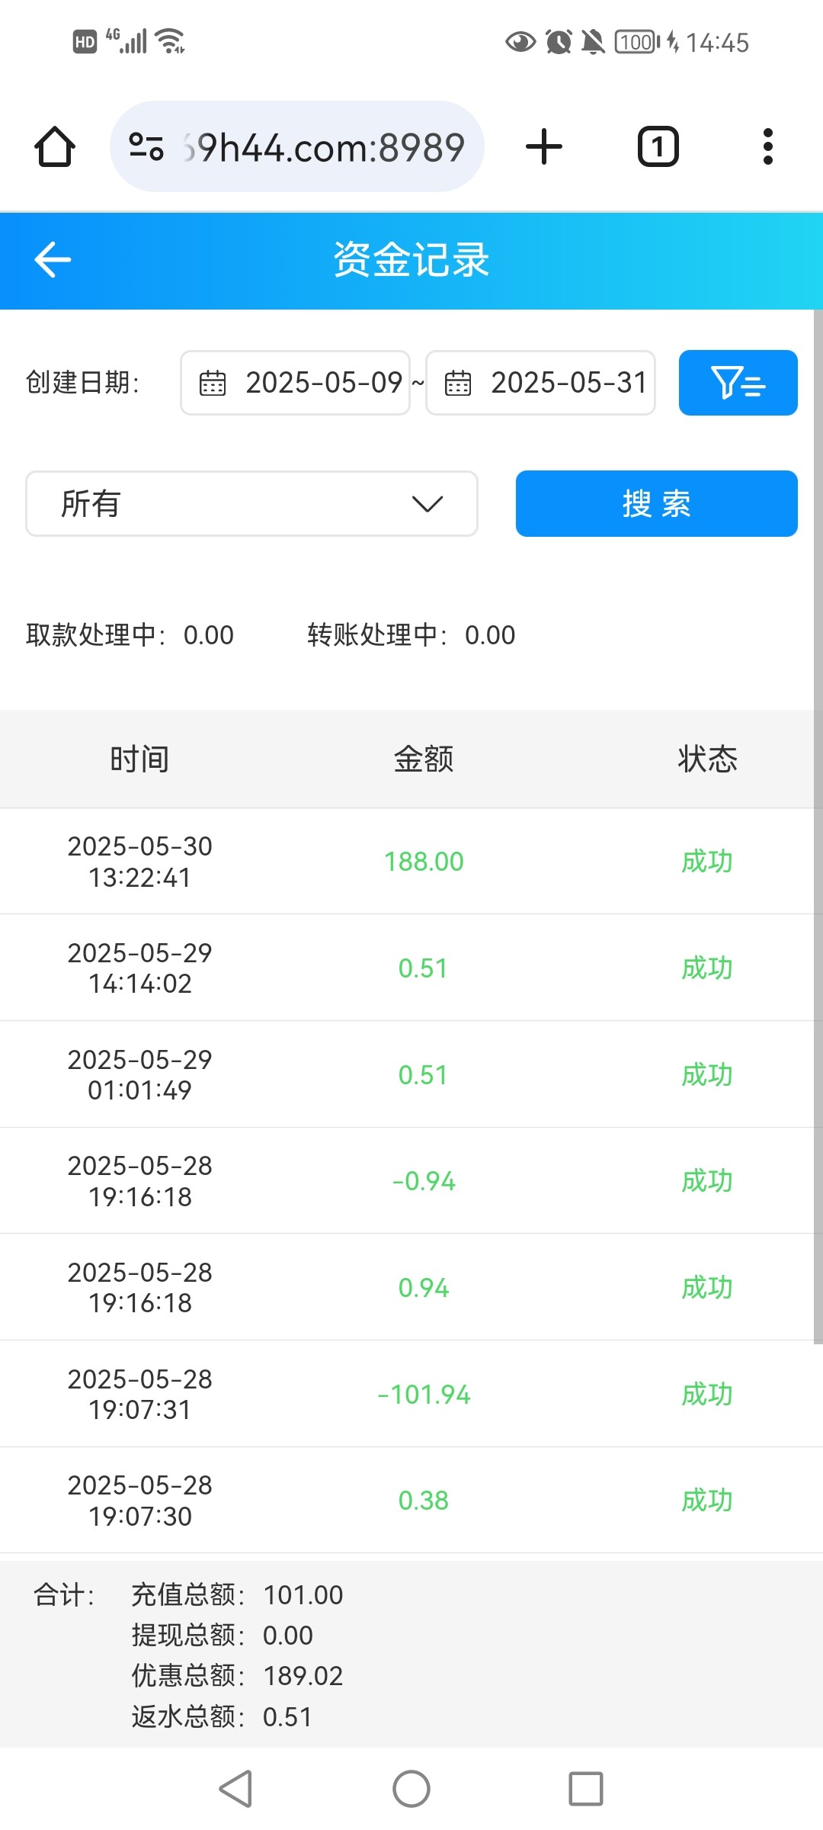Open start date picker 2025-05-09
The height and width of the screenshot is (1830, 823).
(x=323, y=383)
